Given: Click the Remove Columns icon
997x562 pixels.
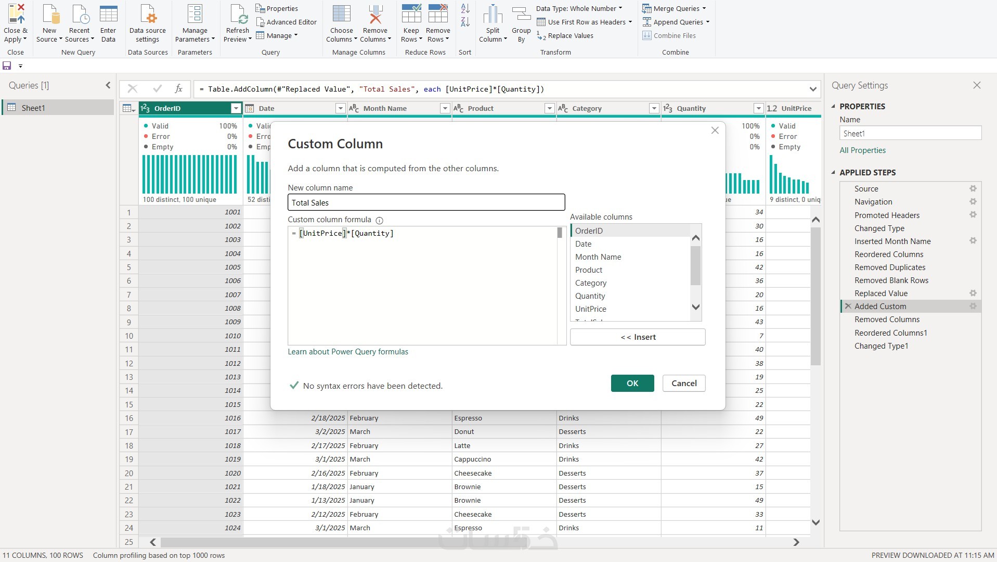Looking at the screenshot, I should coord(375,15).
